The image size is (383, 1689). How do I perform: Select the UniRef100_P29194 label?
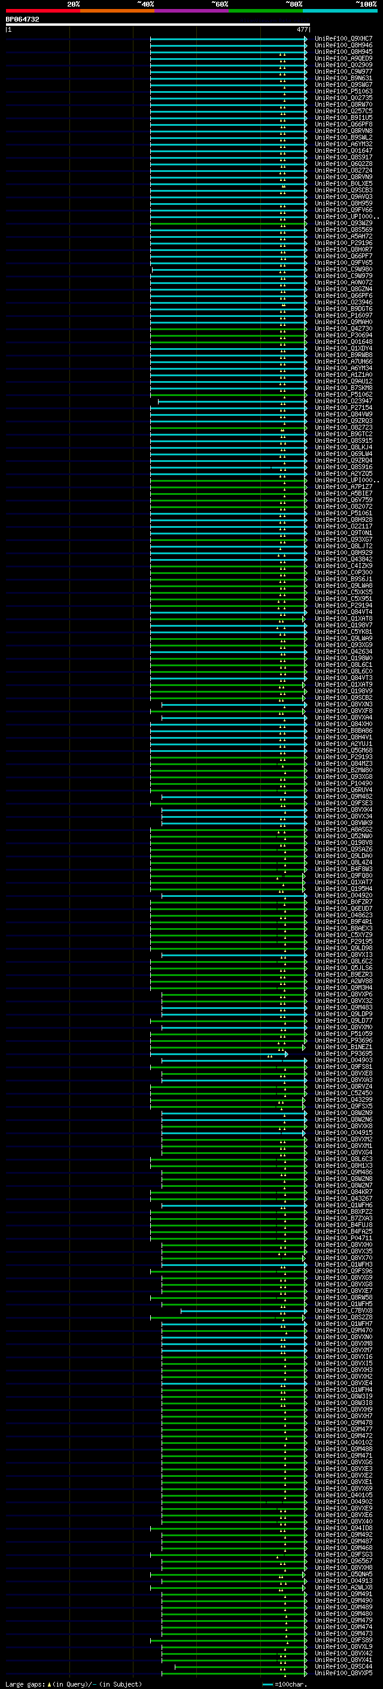pyautogui.click(x=343, y=605)
